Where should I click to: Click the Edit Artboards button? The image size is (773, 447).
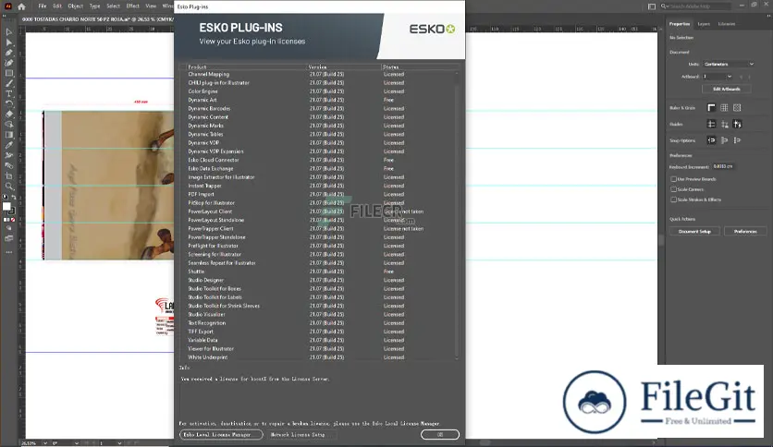(x=727, y=89)
